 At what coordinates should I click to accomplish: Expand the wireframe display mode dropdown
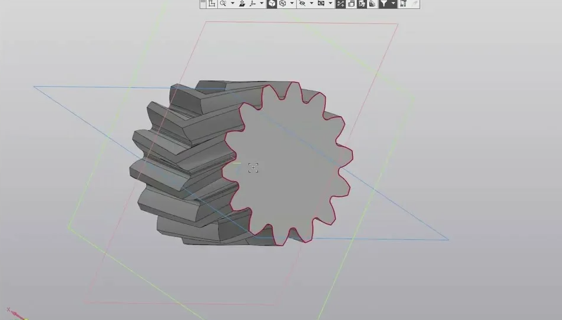[292, 4]
